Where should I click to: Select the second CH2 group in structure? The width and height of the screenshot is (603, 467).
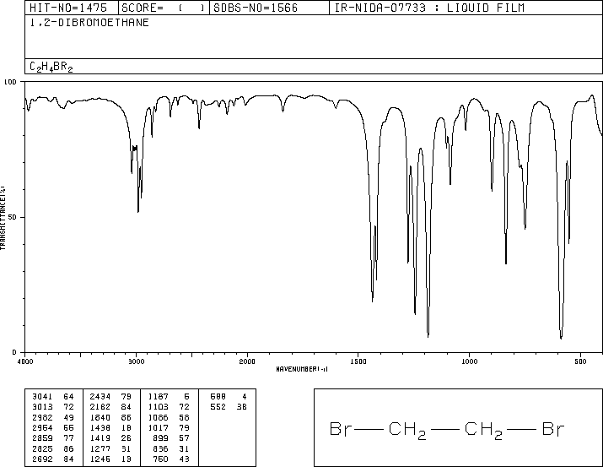pyautogui.click(x=484, y=431)
